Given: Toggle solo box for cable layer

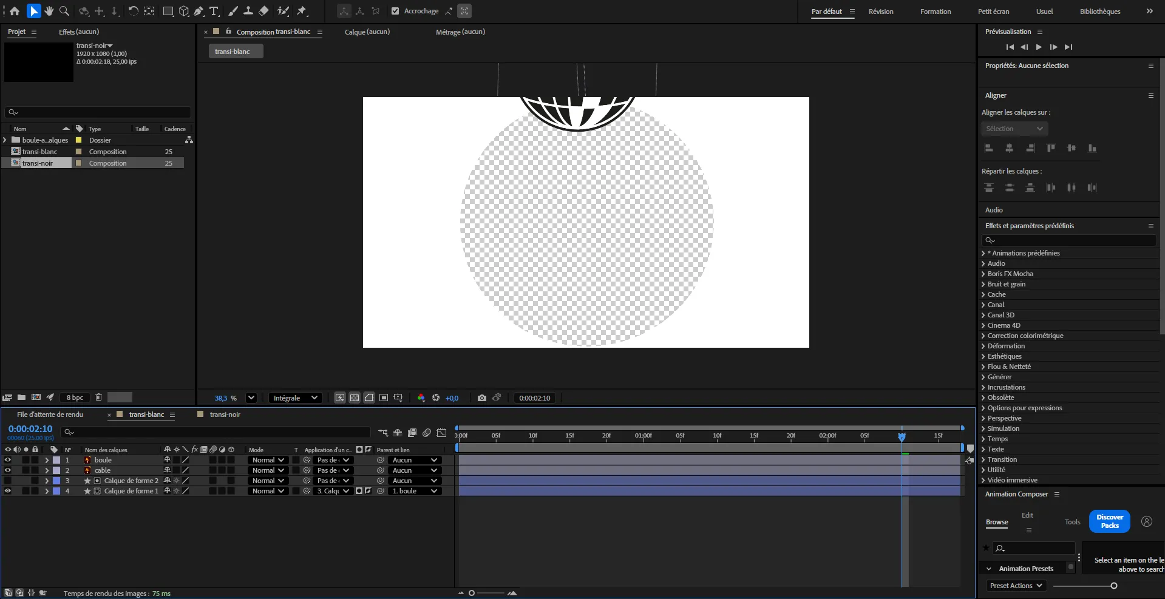Looking at the screenshot, I should coord(25,470).
